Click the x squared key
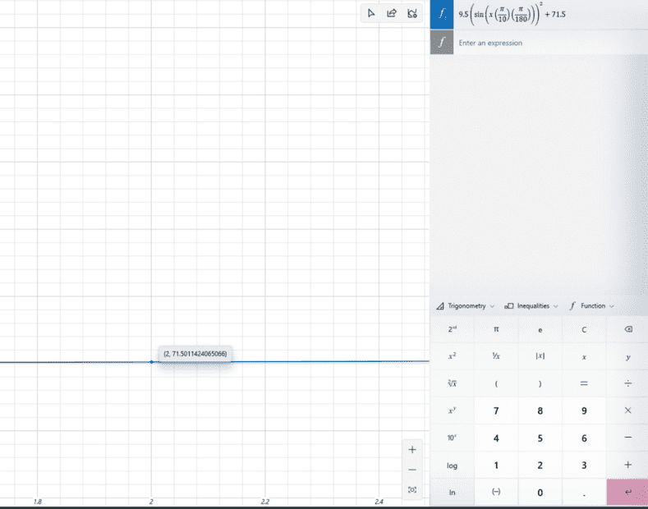The height and width of the screenshot is (509, 648). tap(452, 356)
